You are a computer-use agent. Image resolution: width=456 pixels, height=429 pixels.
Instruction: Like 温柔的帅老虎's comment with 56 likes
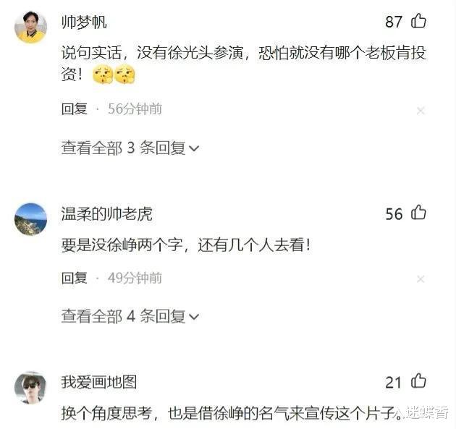tap(418, 213)
